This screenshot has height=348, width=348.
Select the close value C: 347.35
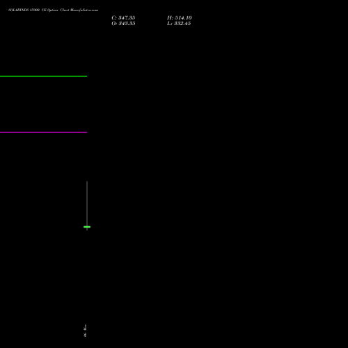click(x=123, y=18)
